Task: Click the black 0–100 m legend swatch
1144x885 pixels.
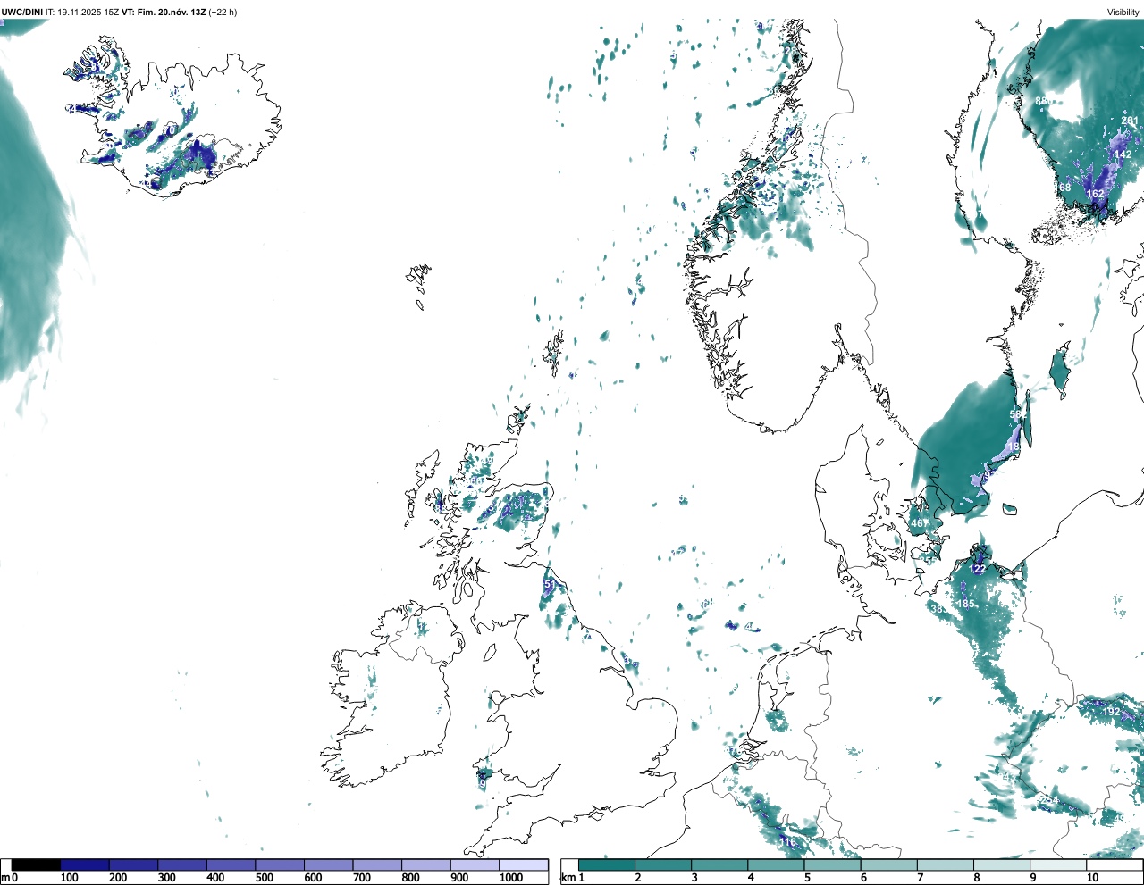Action: [37, 864]
